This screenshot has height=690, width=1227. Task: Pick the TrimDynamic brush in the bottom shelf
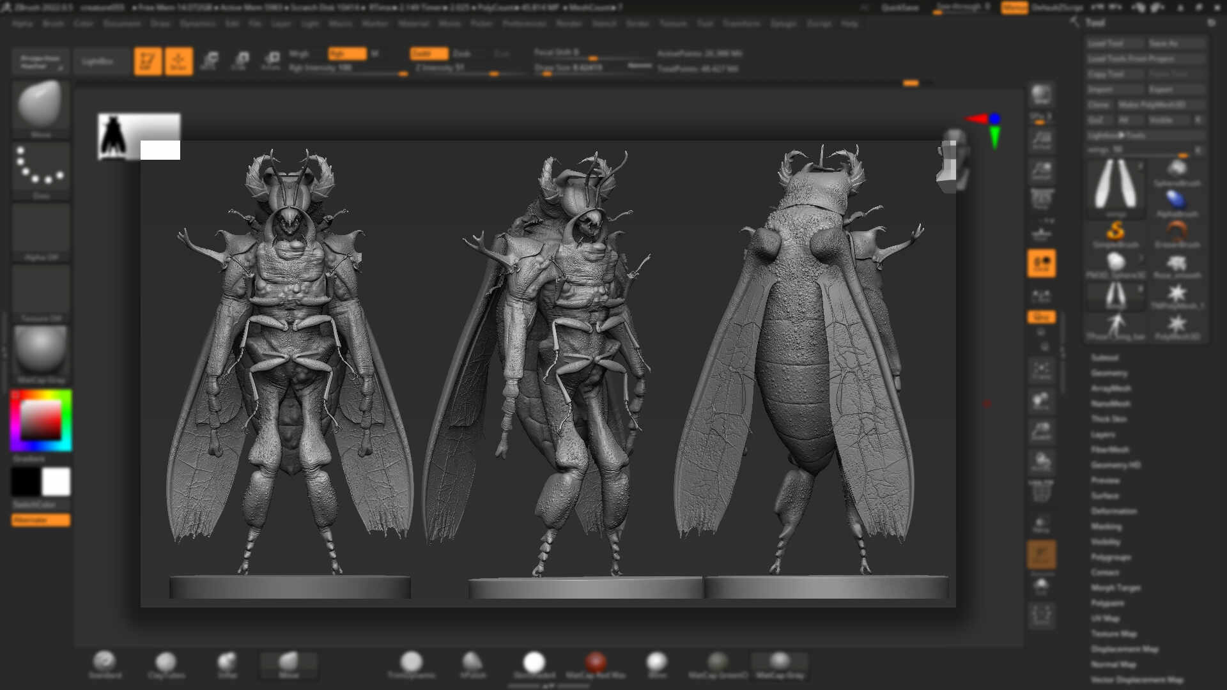click(412, 664)
